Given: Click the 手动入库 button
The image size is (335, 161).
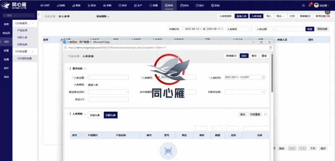Looking at the screenshot, I should [x=95, y=115].
